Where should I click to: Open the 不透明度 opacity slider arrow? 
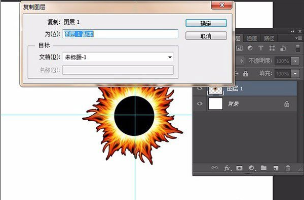click(x=295, y=61)
